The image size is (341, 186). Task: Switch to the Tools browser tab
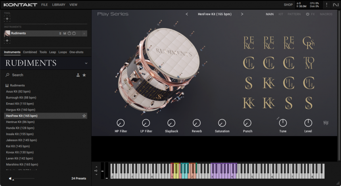(x=43, y=52)
